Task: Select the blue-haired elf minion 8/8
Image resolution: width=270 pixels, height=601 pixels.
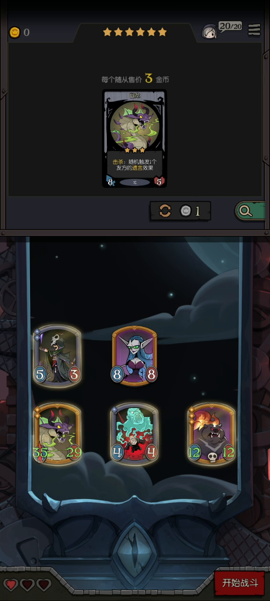Action: pos(134,356)
